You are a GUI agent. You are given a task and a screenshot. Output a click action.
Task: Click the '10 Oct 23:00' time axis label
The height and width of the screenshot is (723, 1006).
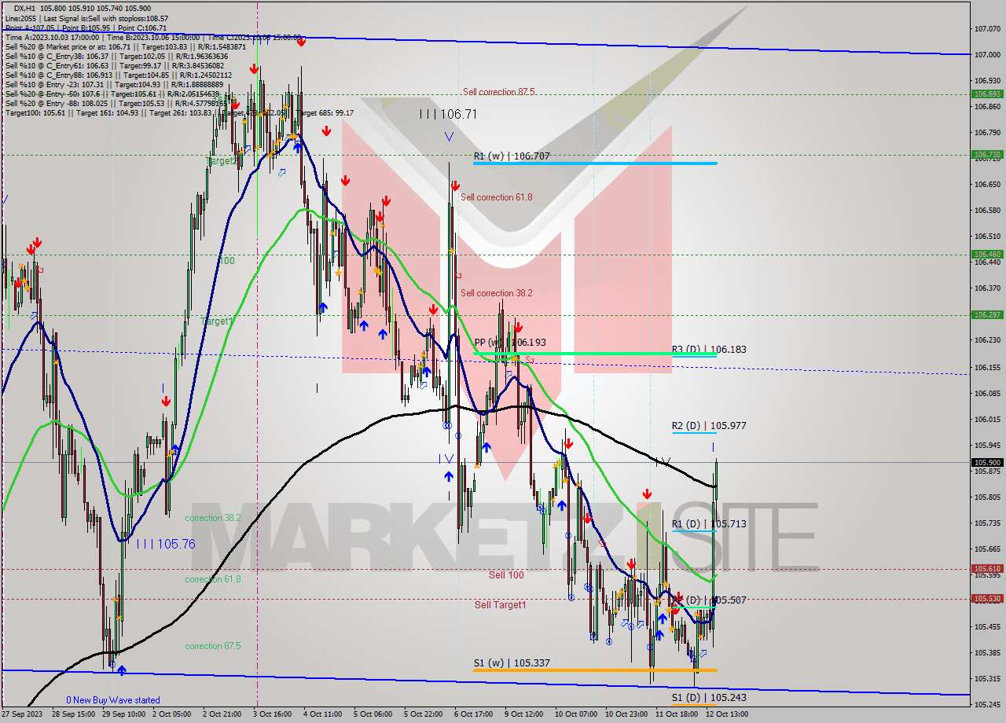coord(626,714)
